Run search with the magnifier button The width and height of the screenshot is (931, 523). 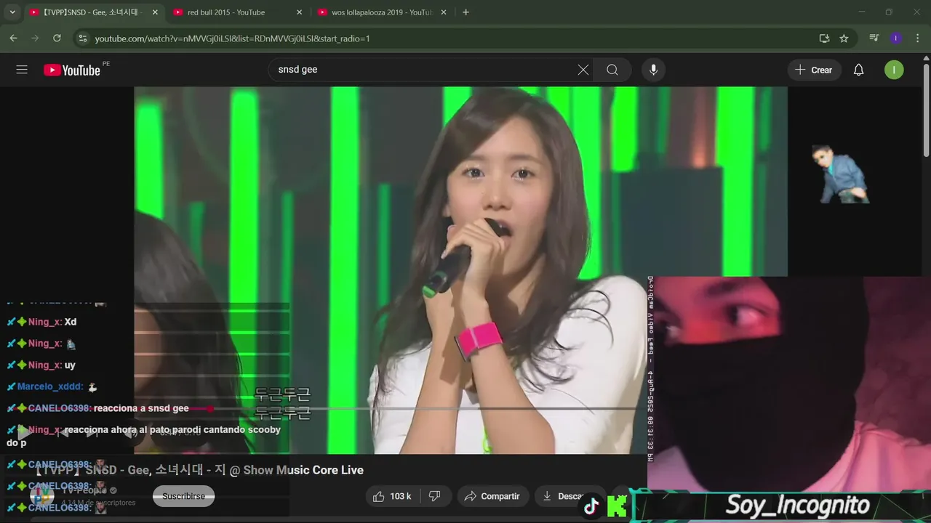[612, 70]
